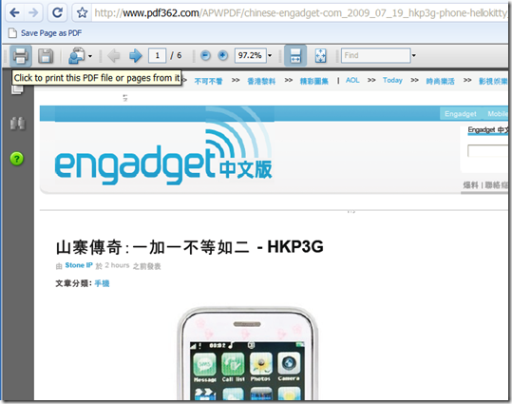Open the 不可不看 navigation link
512x404 pixels.
point(208,81)
